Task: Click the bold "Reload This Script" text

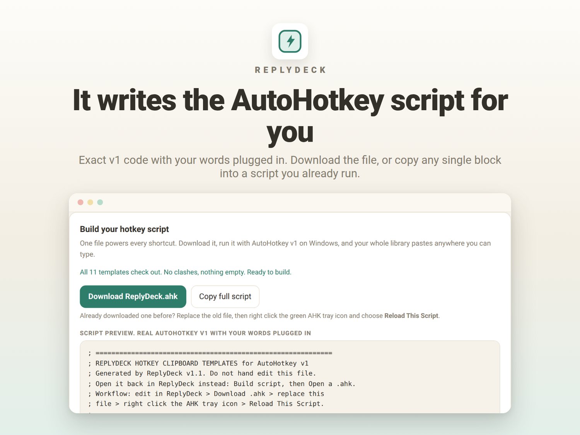Action: click(x=411, y=316)
